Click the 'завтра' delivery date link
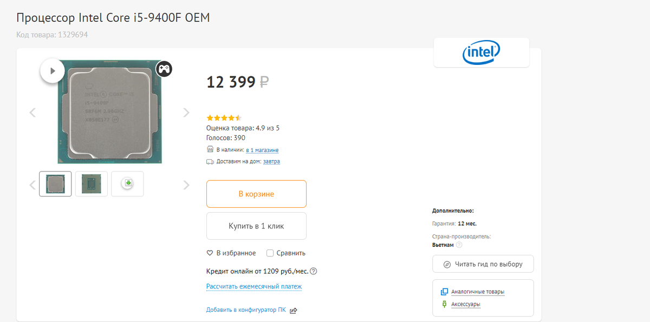The height and width of the screenshot is (322, 650). 271,161
